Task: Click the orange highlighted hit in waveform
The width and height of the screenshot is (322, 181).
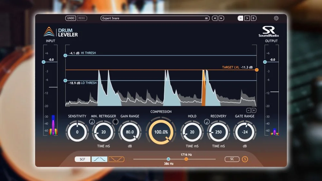Action: [204, 88]
